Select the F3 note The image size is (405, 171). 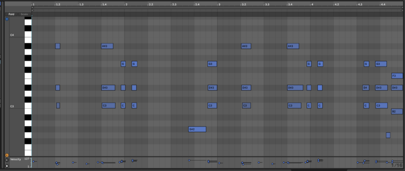point(397,76)
